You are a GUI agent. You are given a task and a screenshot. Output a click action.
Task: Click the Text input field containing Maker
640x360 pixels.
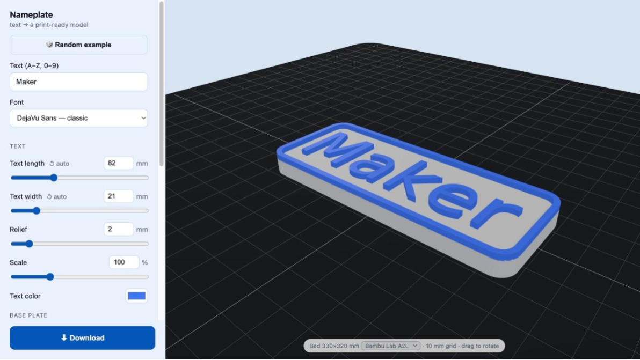tap(79, 82)
